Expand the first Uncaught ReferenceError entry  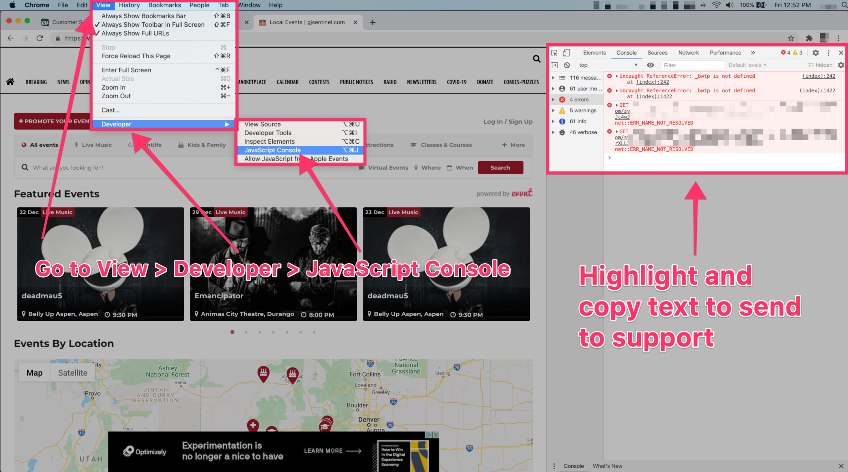coord(617,76)
